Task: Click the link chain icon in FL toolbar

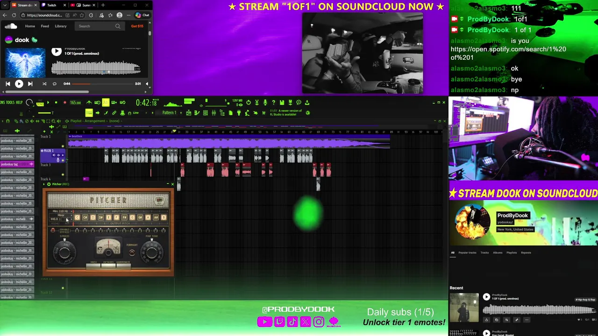Action: click(114, 113)
